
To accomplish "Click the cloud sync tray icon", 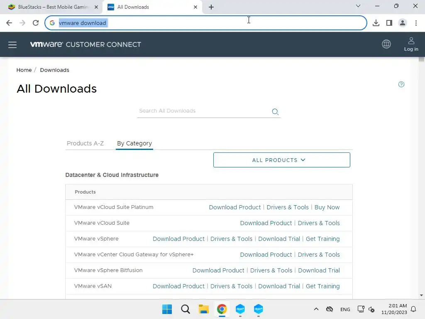I will [329, 309].
